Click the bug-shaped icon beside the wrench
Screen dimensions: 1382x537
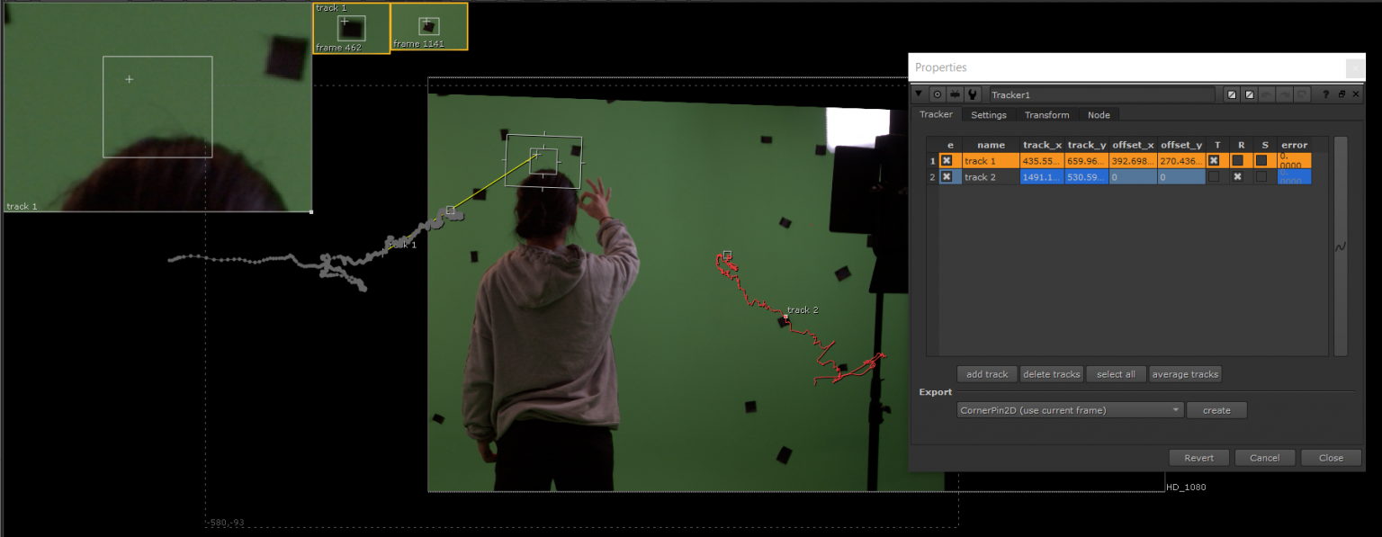click(x=955, y=94)
